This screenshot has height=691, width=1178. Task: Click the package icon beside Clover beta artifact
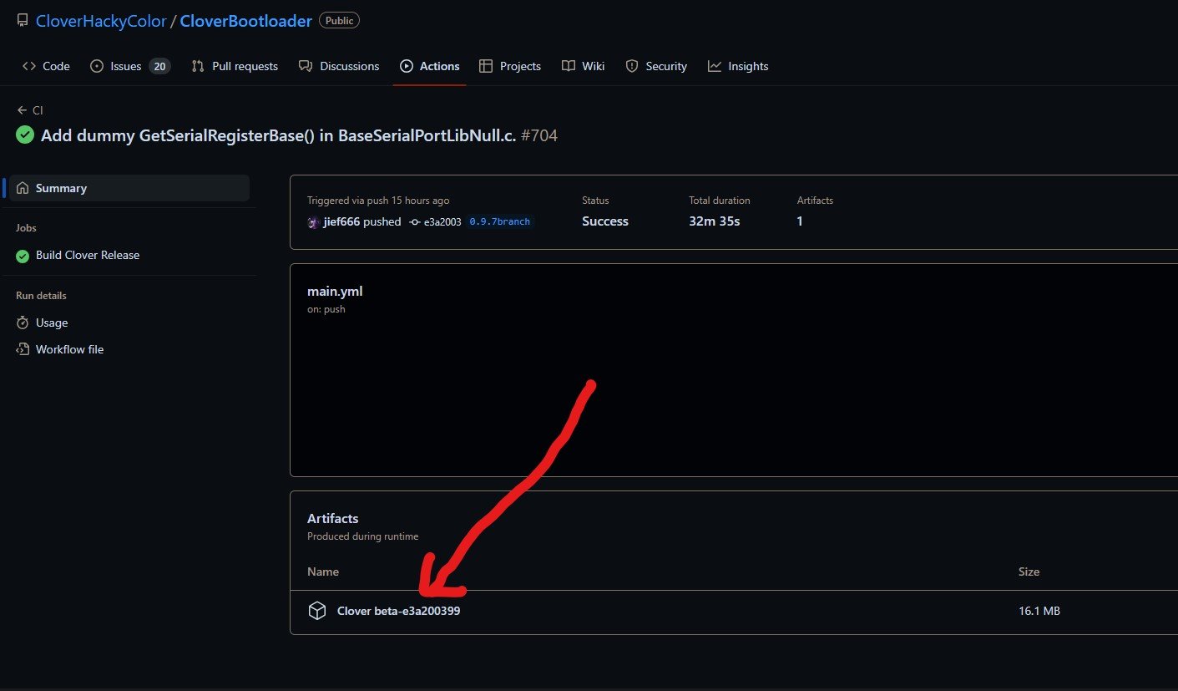[x=317, y=611]
